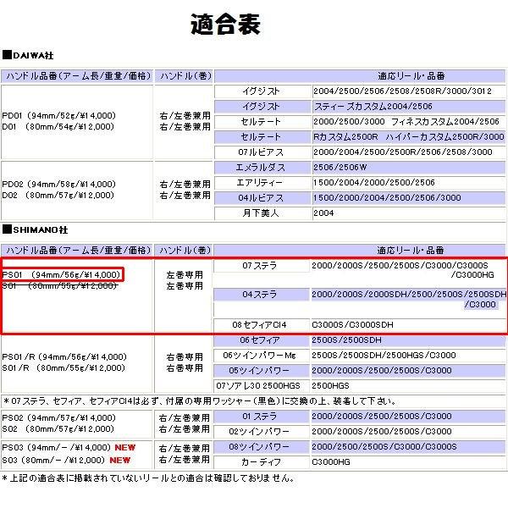Screen dimensions: 508x508
Task: Click 2000/2000S/2000SDH/2500/2500S/2500SDH cell
Action: [409, 294]
